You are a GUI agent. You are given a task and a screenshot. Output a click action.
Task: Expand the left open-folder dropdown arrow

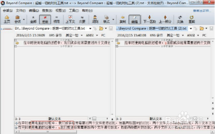coord(106,28)
